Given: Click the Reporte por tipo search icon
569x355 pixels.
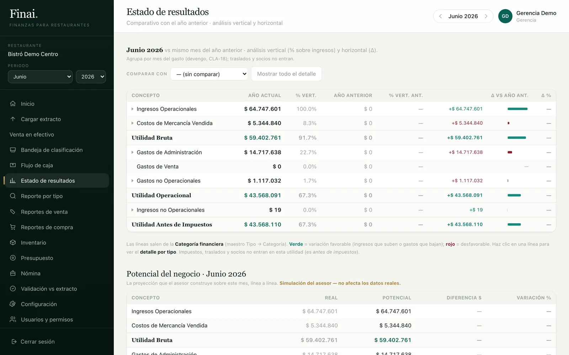Looking at the screenshot, I should click(x=13, y=196).
